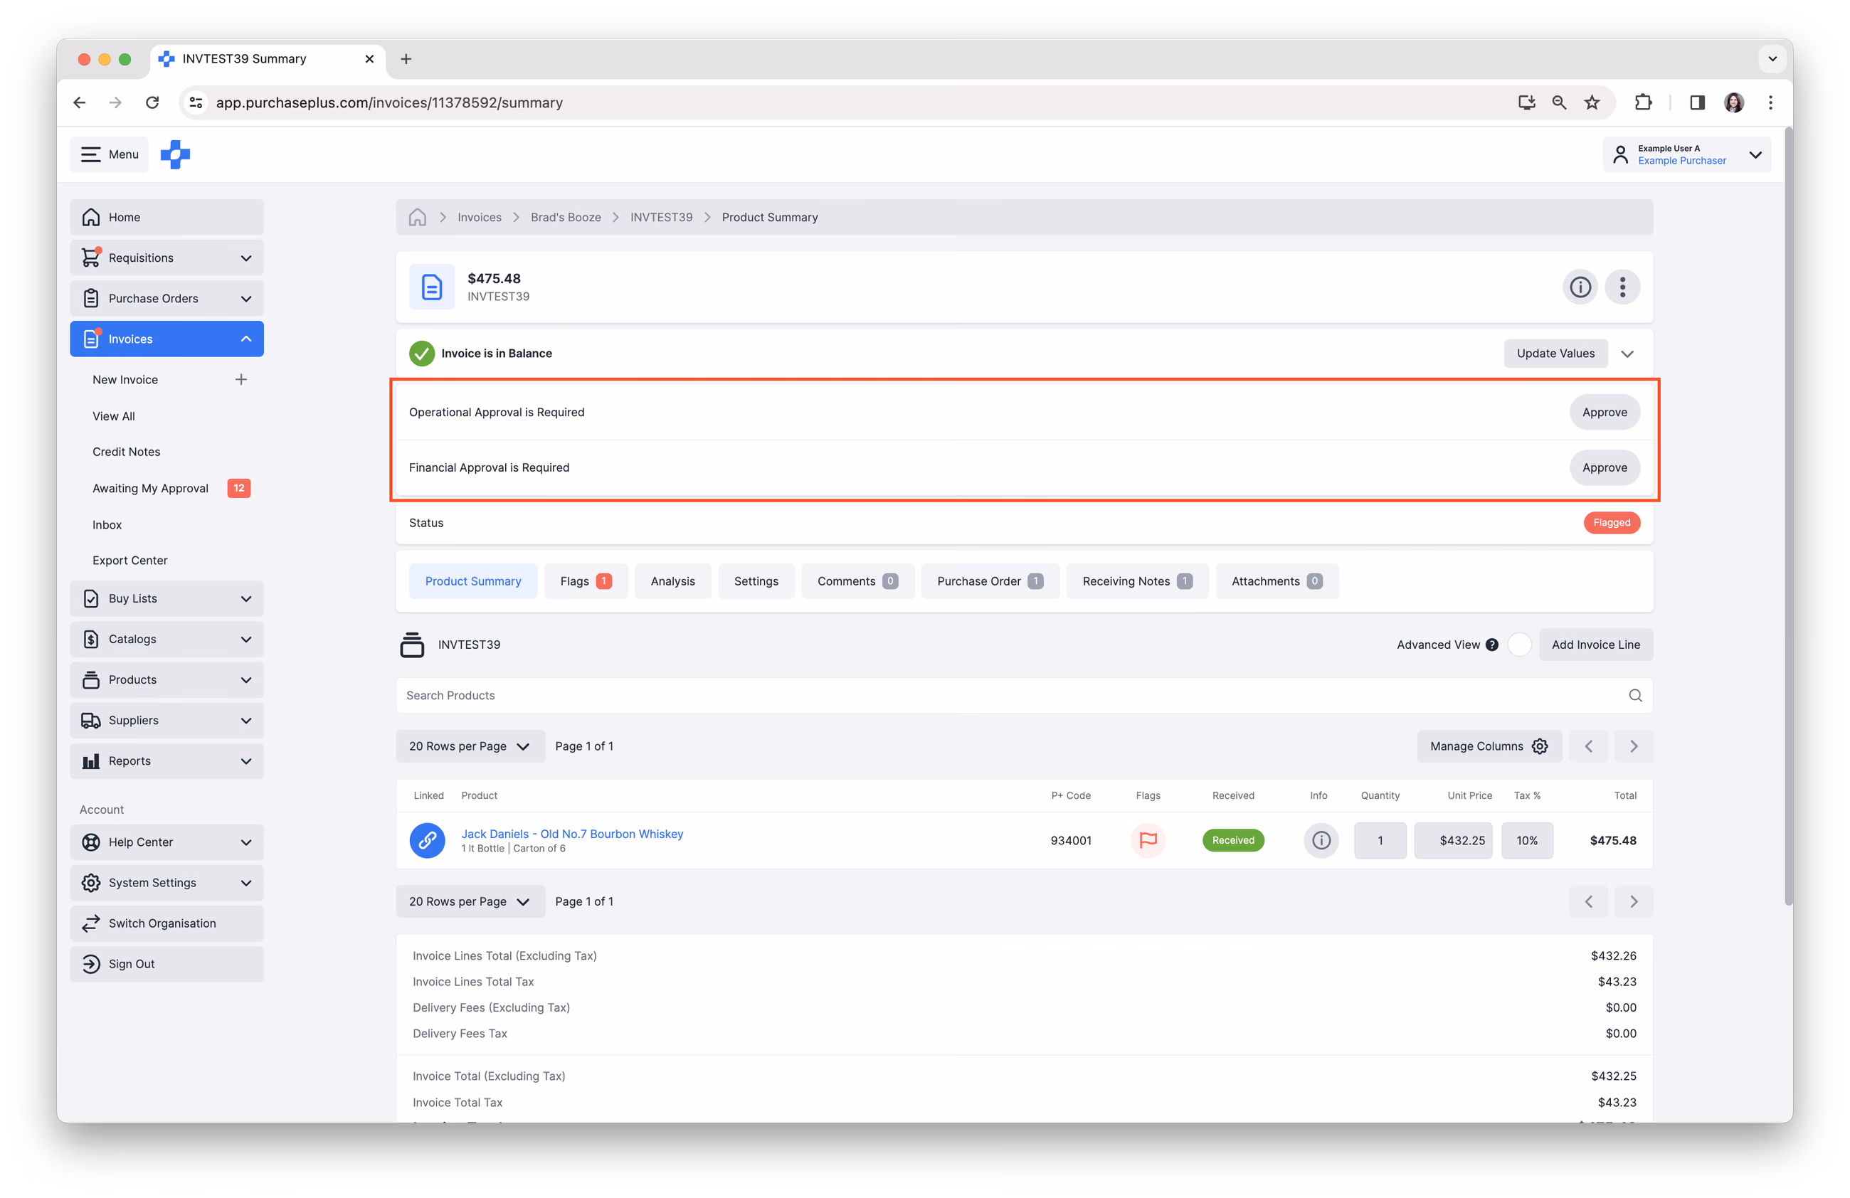Click the browser address bar URL
Image resolution: width=1850 pixels, height=1198 pixels.
pos(389,102)
